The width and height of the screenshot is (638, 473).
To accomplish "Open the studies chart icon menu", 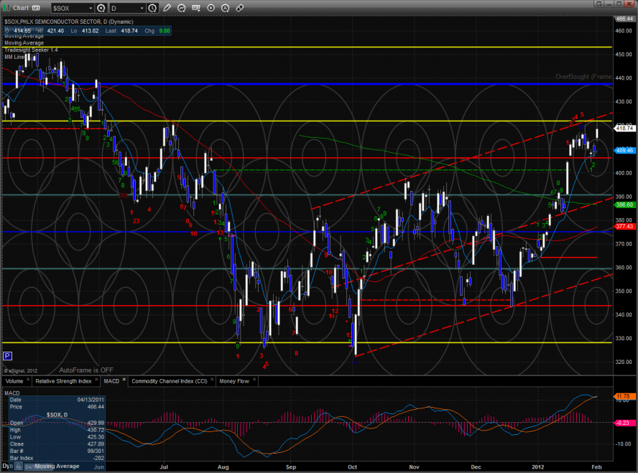I will (182, 8).
